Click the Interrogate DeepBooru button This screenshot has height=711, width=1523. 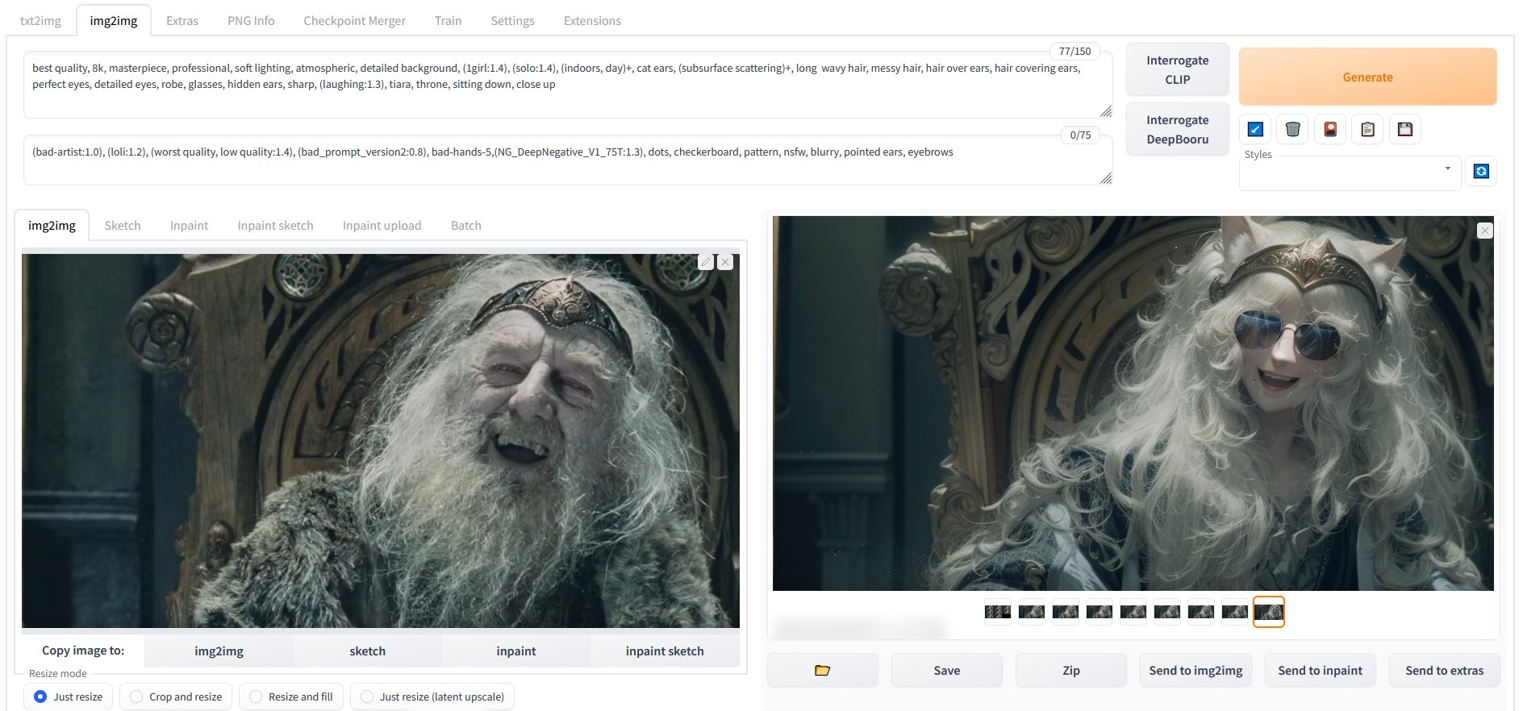[x=1177, y=130]
